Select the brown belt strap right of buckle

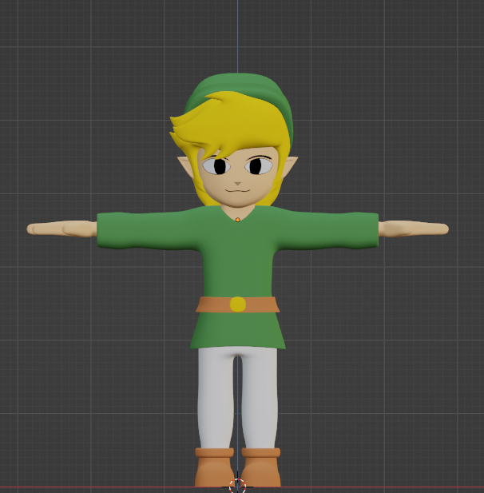coord(263,304)
